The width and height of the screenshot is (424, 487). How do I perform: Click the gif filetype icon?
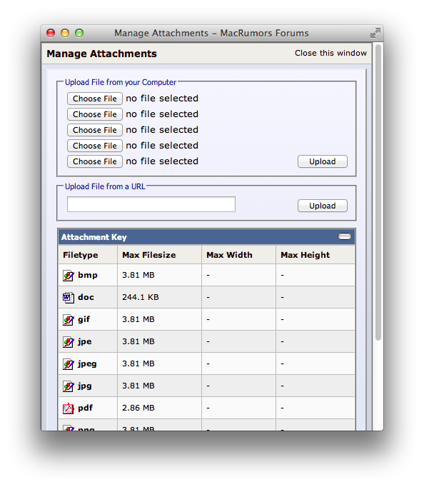(69, 320)
